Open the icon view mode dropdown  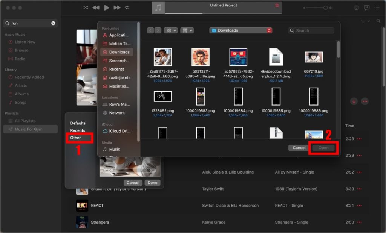pos(172,30)
